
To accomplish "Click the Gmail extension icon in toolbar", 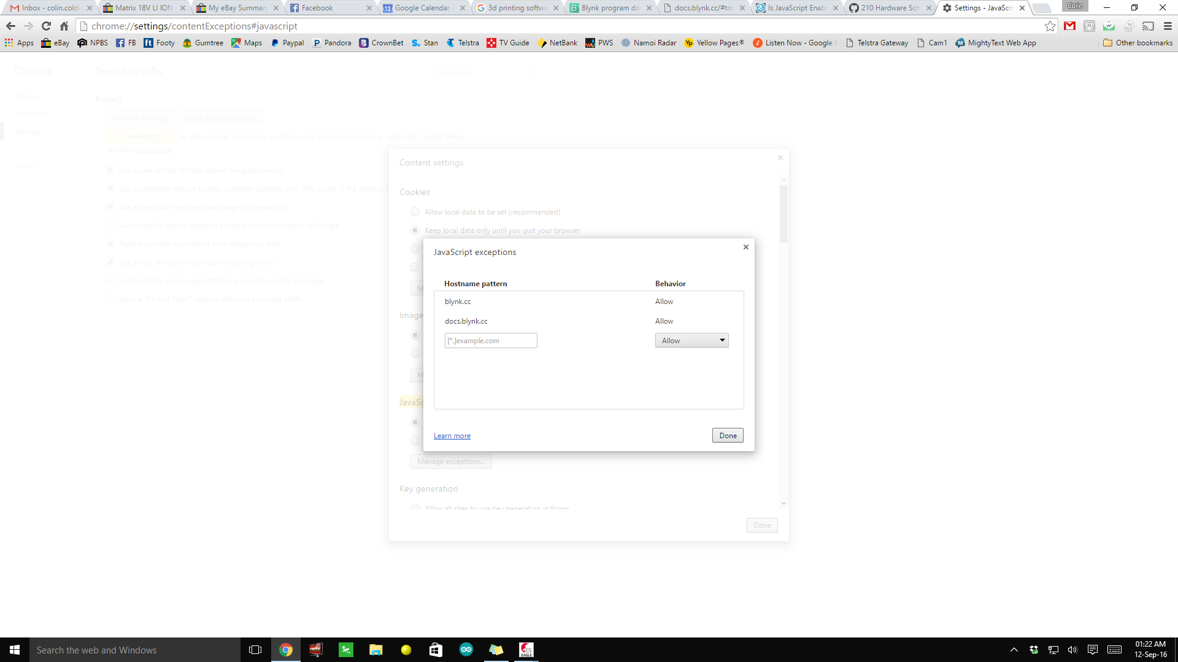I will (x=1069, y=26).
